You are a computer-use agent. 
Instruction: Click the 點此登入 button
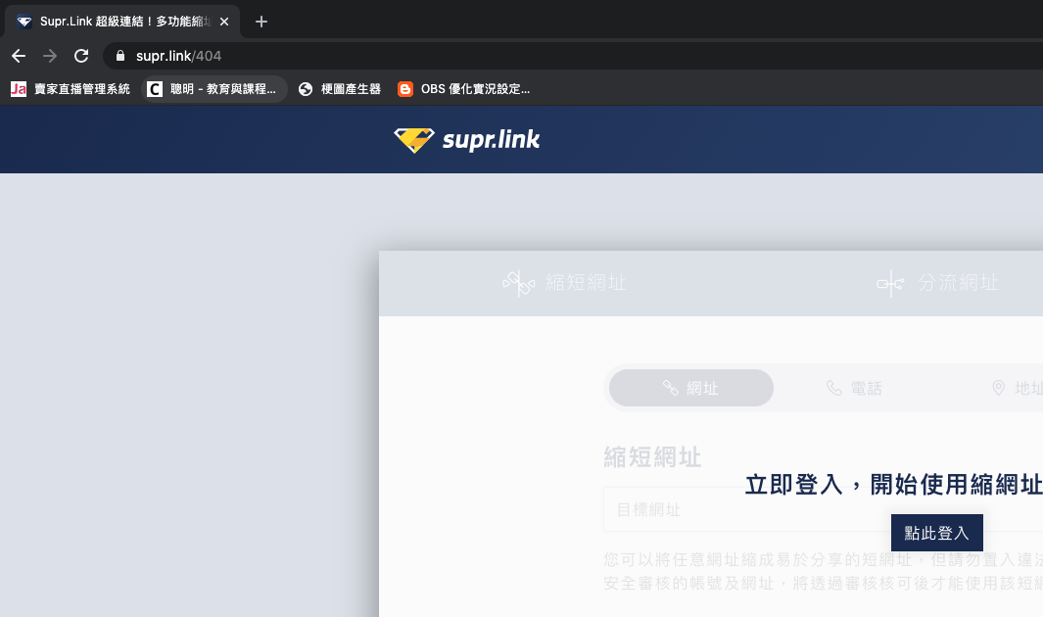click(936, 533)
